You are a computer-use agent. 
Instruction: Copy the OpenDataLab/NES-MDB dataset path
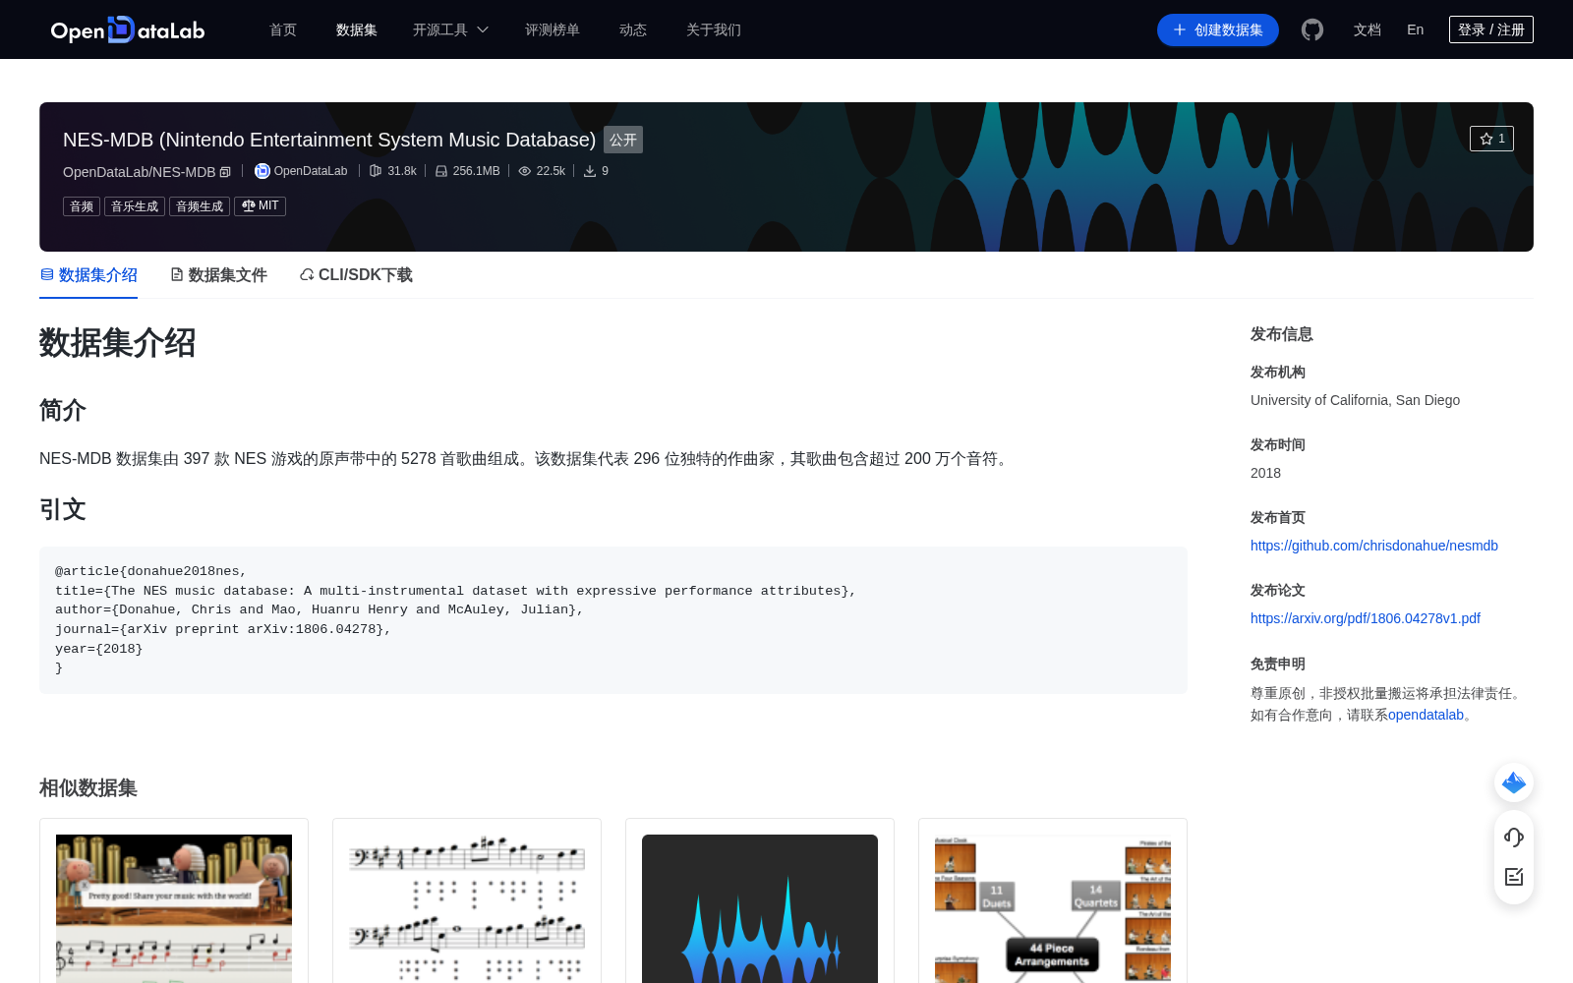pos(225,172)
